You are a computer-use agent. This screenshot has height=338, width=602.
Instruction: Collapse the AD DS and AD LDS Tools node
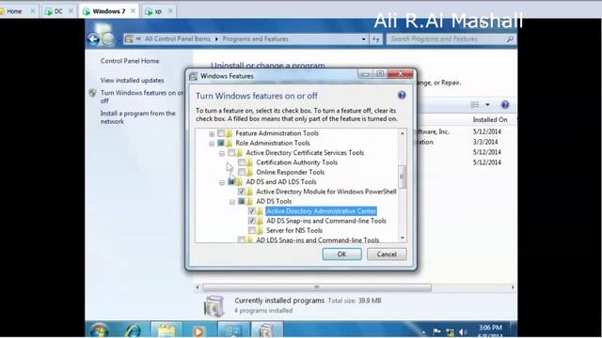[x=222, y=182]
